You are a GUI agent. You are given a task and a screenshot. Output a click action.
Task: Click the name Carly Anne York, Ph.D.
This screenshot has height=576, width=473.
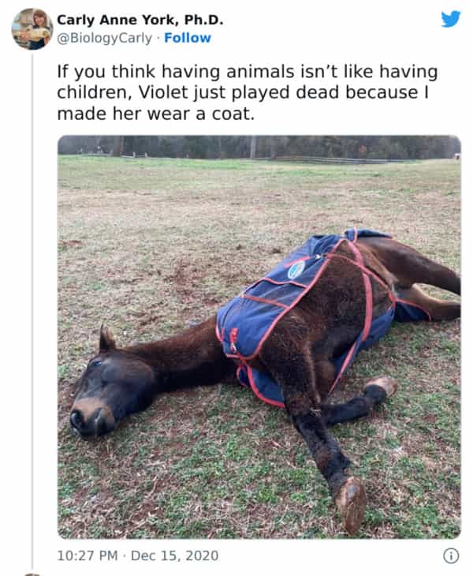(140, 20)
